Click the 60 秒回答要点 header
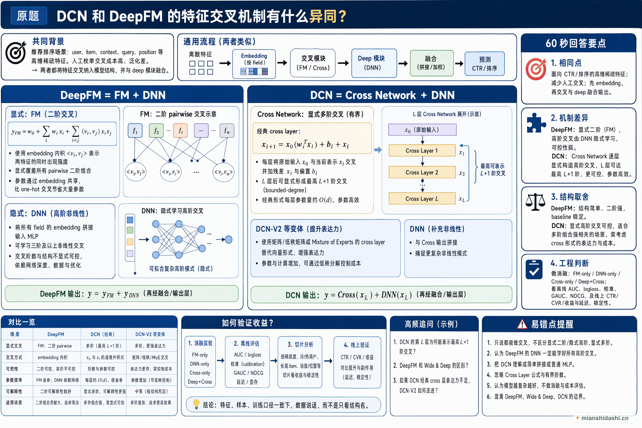 click(578, 43)
